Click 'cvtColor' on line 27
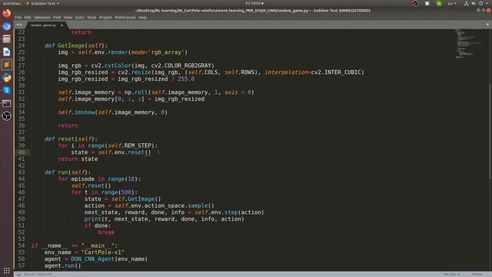 tap(118, 65)
